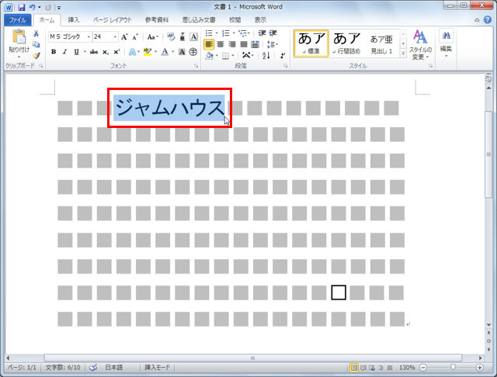The image size is (497, 377).
Task: Open the Font dialog launcher
Action: pyautogui.click(x=196, y=66)
